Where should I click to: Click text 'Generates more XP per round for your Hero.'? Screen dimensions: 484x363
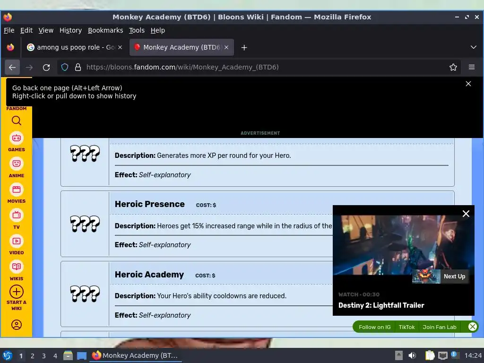(224, 155)
